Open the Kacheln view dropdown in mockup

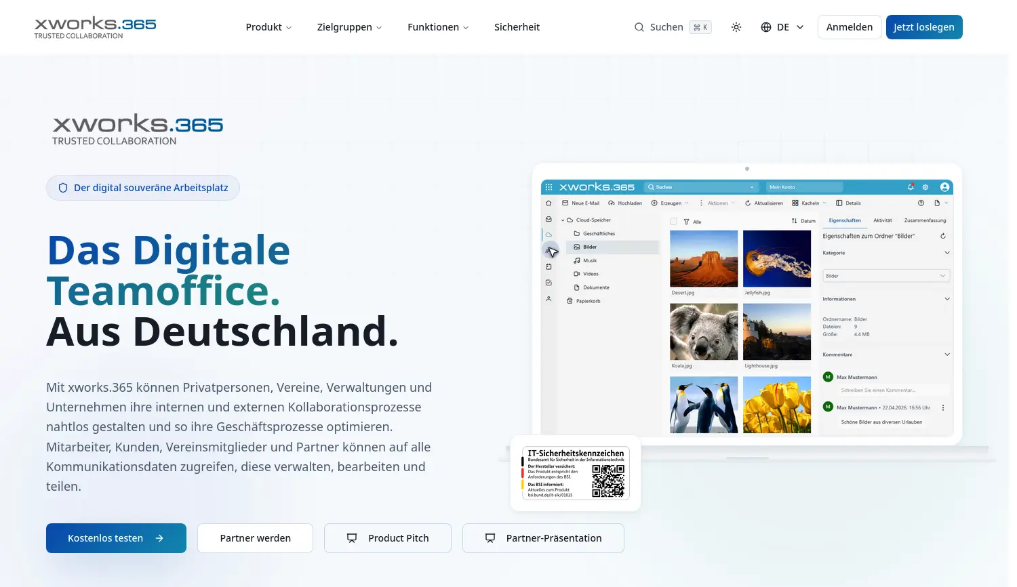[x=809, y=203]
